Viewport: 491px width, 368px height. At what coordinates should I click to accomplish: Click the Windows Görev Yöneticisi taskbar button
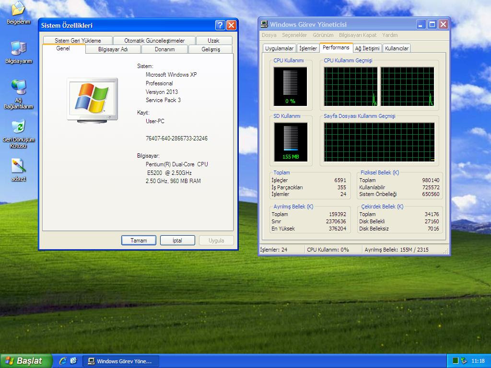[121, 361]
